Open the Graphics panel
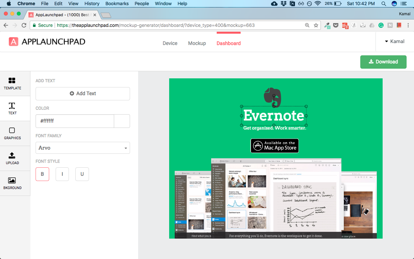The height and width of the screenshot is (259, 414). [x=12, y=133]
